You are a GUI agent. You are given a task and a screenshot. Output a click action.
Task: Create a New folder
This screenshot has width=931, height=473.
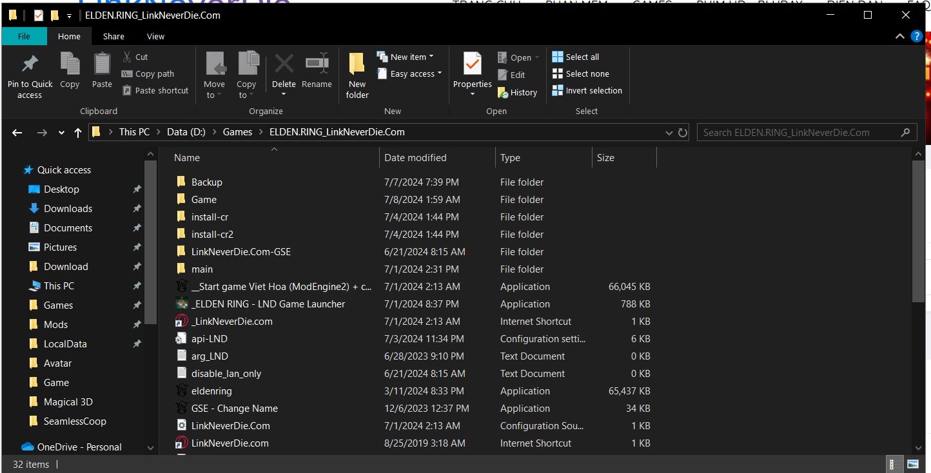[x=357, y=75]
